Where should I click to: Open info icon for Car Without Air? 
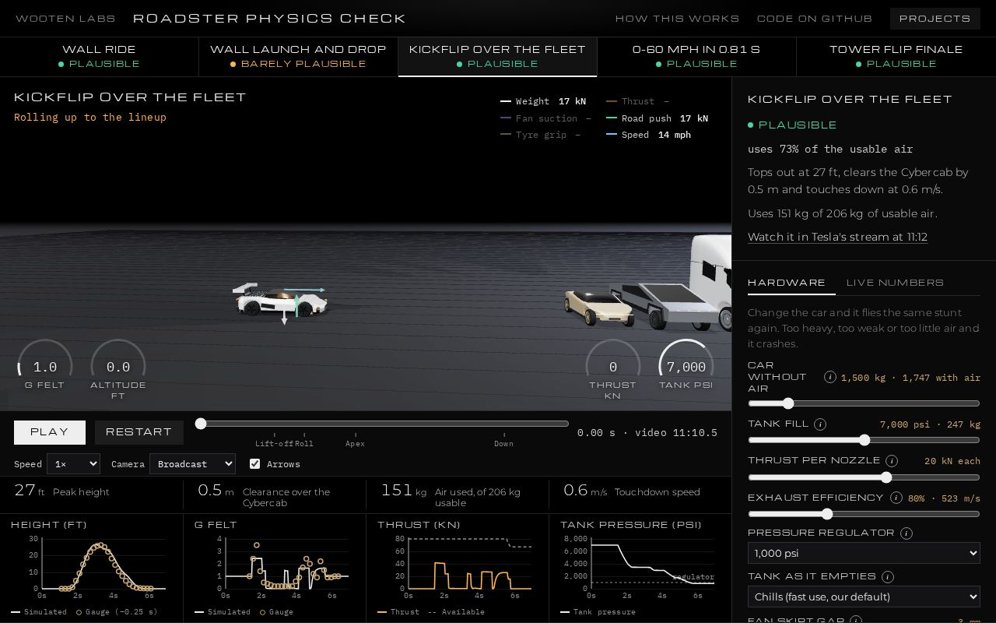pos(830,377)
